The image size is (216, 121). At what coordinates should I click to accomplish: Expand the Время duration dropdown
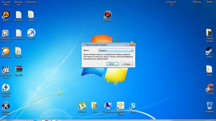116,50
